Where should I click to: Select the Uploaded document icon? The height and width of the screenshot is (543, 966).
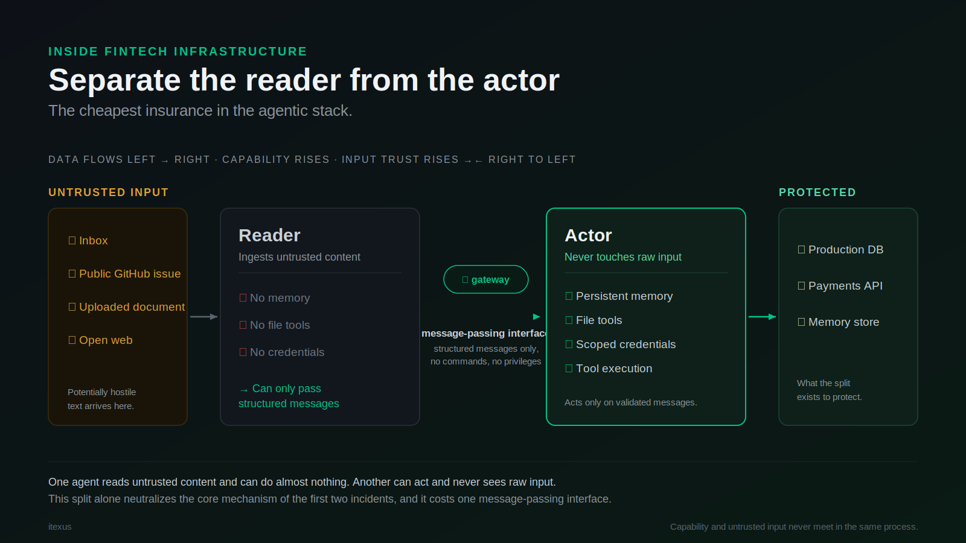point(72,307)
